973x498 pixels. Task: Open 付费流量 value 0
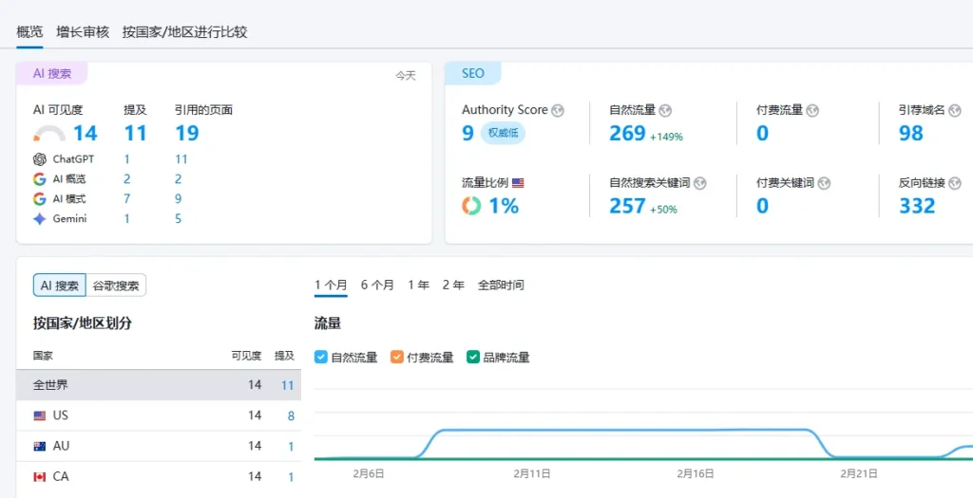pyautogui.click(x=763, y=133)
